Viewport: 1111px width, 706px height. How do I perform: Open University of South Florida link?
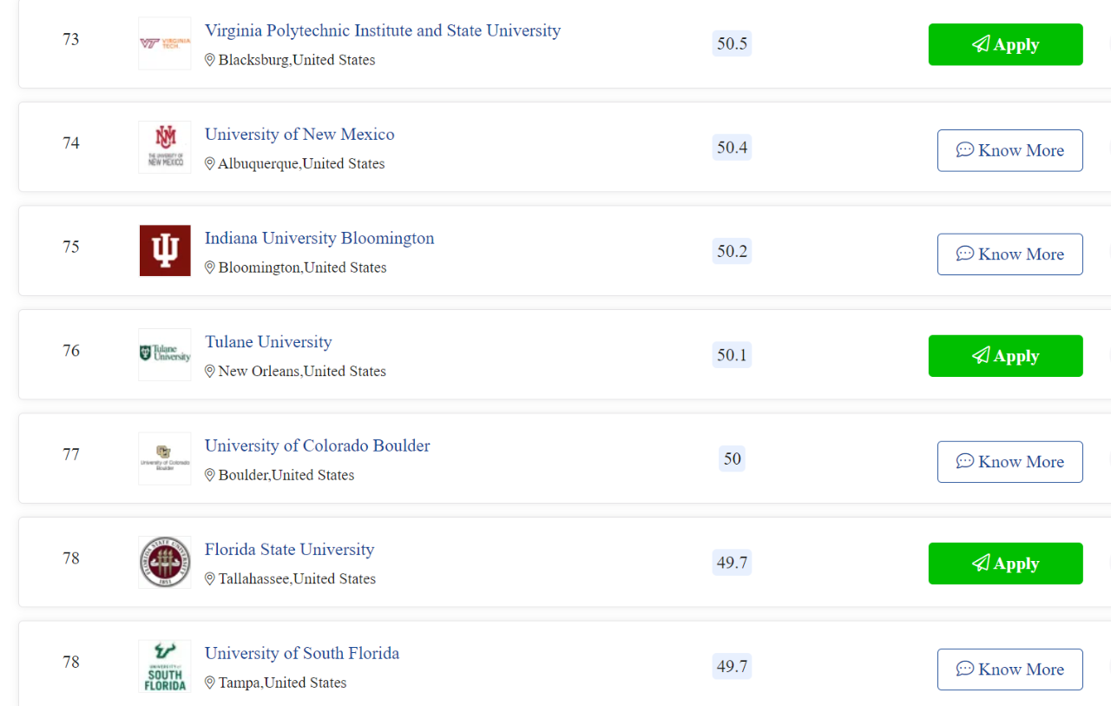point(302,653)
